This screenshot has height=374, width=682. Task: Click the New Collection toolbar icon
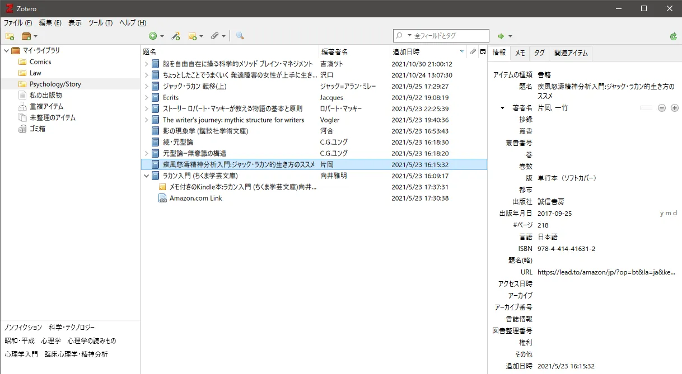tap(10, 36)
